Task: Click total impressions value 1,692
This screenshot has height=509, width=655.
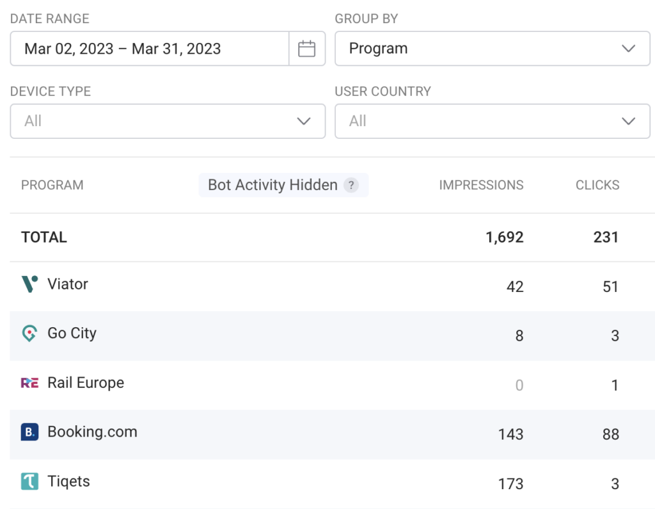Action: (505, 237)
